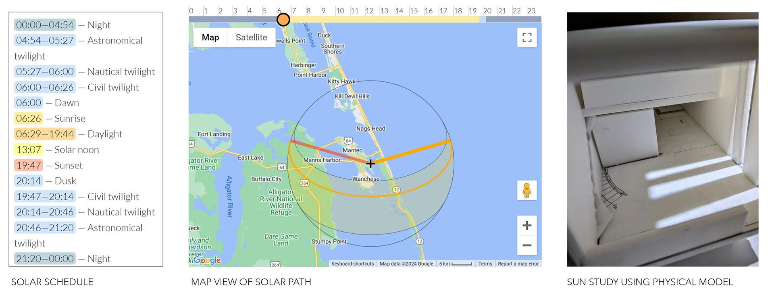The width and height of the screenshot is (774, 295).
Task: Click Point Harbor map label
Action: (310, 75)
